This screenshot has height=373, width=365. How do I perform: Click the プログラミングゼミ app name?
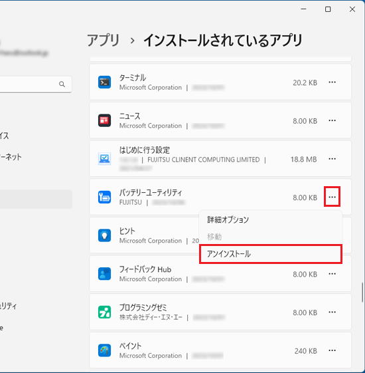tap(143, 308)
